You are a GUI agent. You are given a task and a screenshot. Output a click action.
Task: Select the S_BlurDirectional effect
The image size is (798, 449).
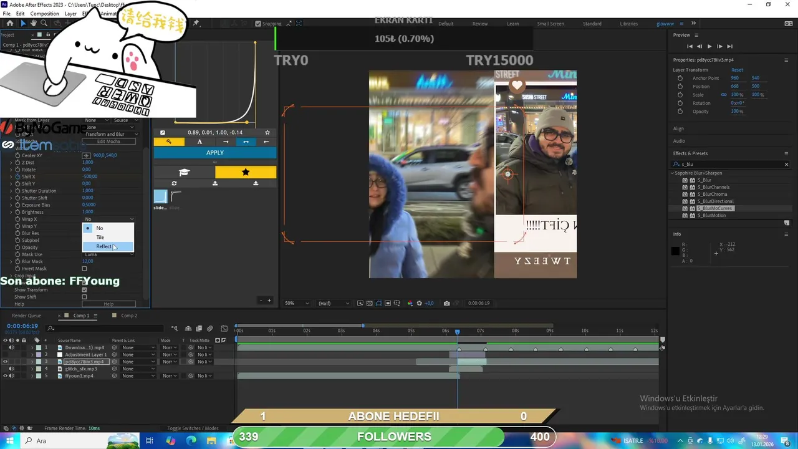coord(715,201)
